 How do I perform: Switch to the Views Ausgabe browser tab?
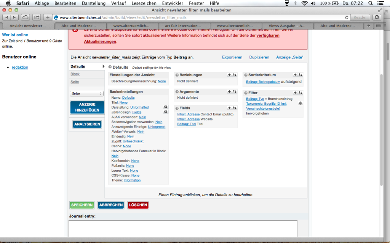pyautogui.click(x=286, y=26)
